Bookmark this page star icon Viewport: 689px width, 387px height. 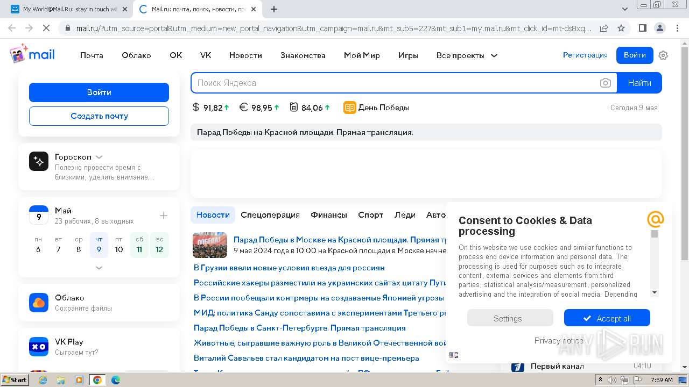621,28
